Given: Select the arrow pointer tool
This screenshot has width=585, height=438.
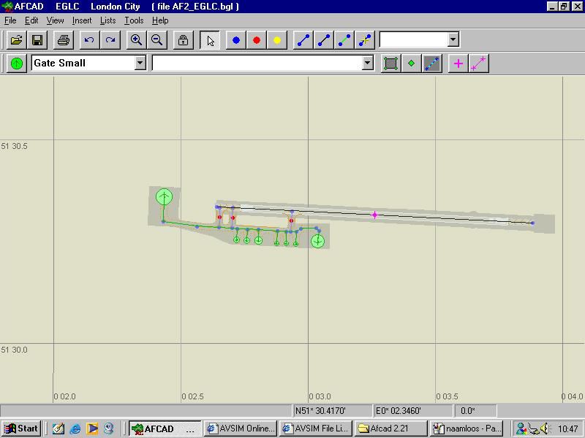Looking at the screenshot, I should click(210, 40).
